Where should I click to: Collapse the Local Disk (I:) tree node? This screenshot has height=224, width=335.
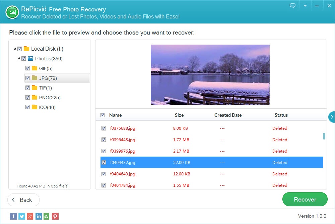[15, 49]
